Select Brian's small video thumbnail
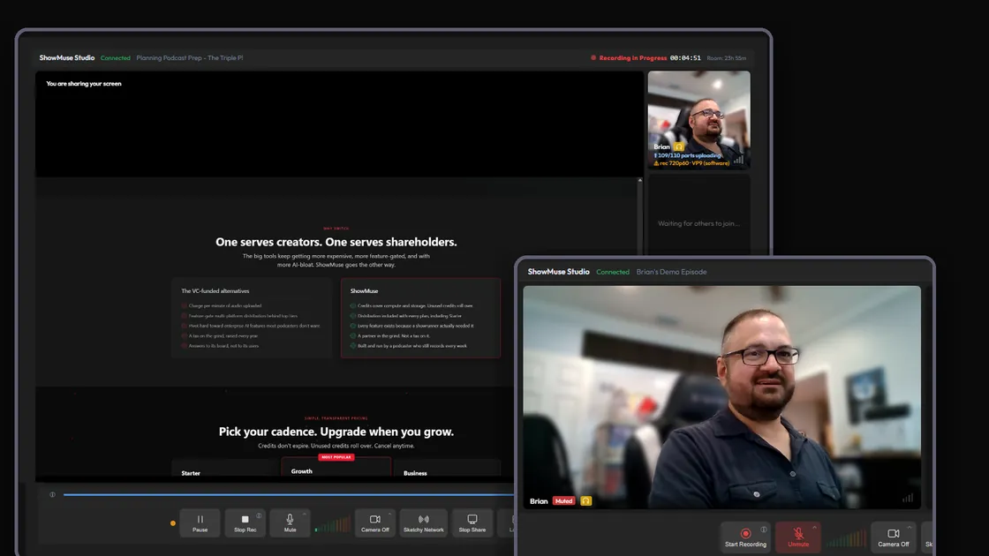This screenshot has height=556, width=989. pos(698,120)
